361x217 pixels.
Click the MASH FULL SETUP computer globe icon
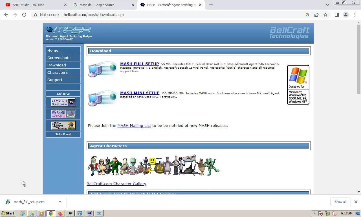[102, 69]
